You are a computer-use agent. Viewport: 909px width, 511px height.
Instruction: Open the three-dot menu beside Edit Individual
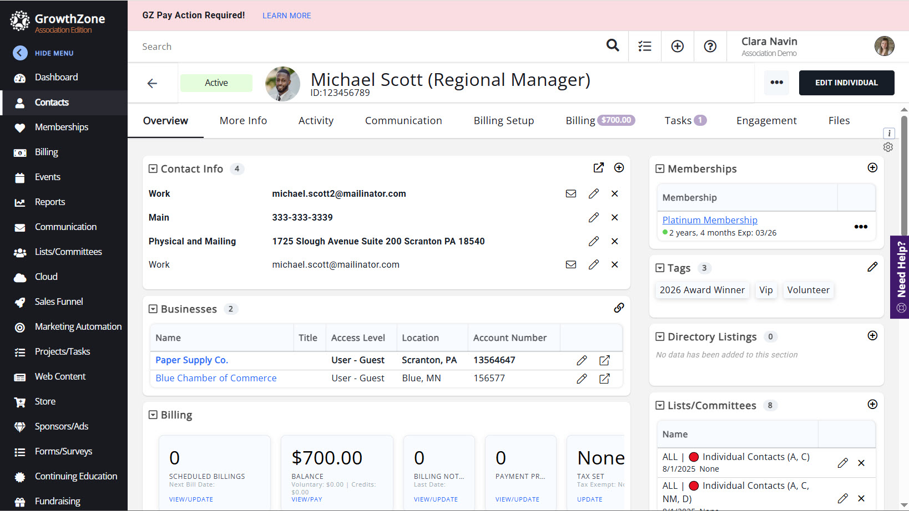(776, 83)
